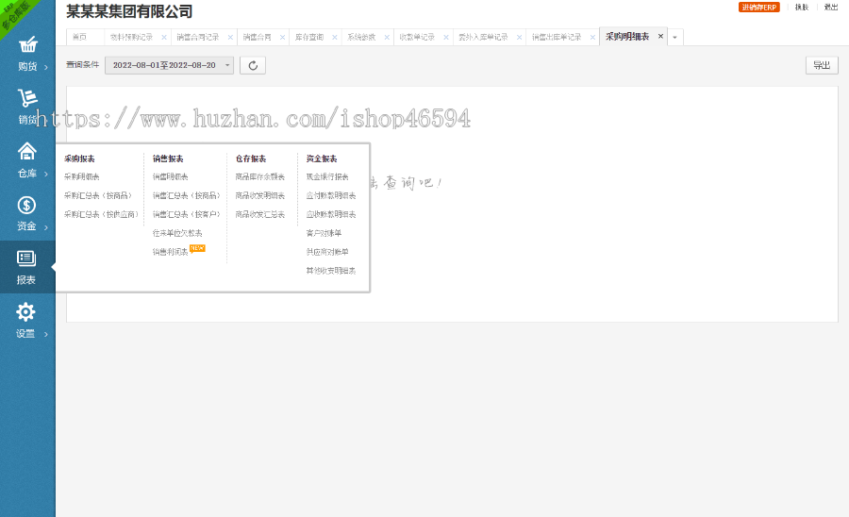Click the 退出 logout link
Image resolution: width=849 pixels, height=517 pixels.
(830, 7)
